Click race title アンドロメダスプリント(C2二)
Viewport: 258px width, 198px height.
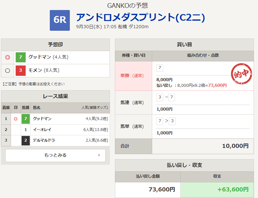click(140, 17)
